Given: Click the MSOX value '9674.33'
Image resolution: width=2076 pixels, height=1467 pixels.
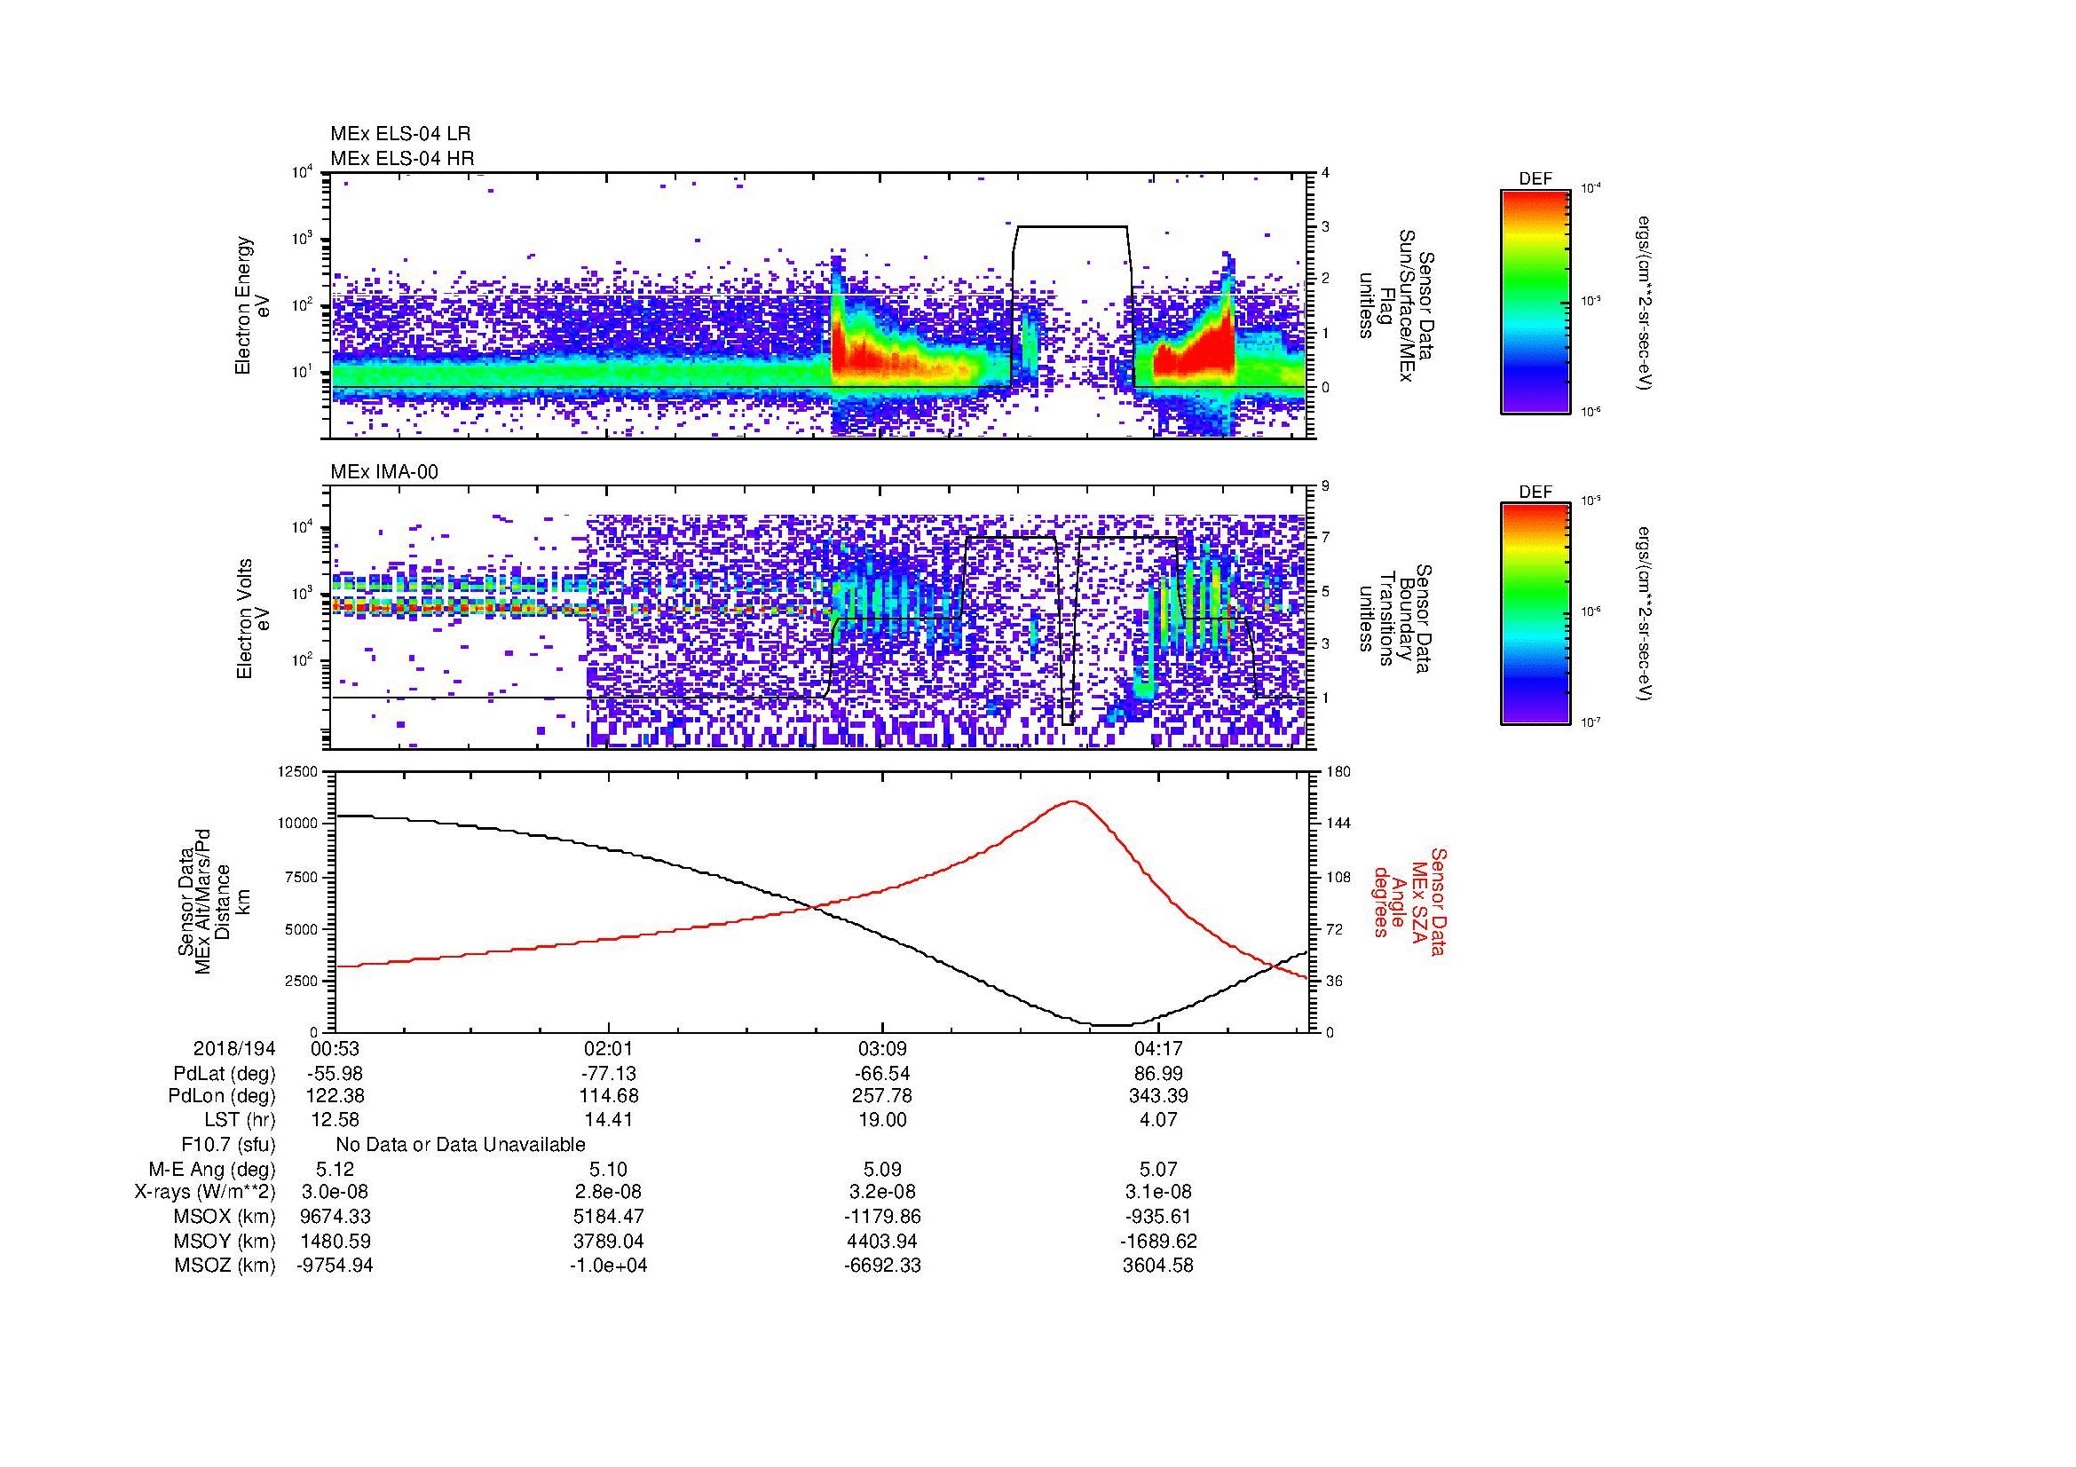Looking at the screenshot, I should (x=335, y=1217).
